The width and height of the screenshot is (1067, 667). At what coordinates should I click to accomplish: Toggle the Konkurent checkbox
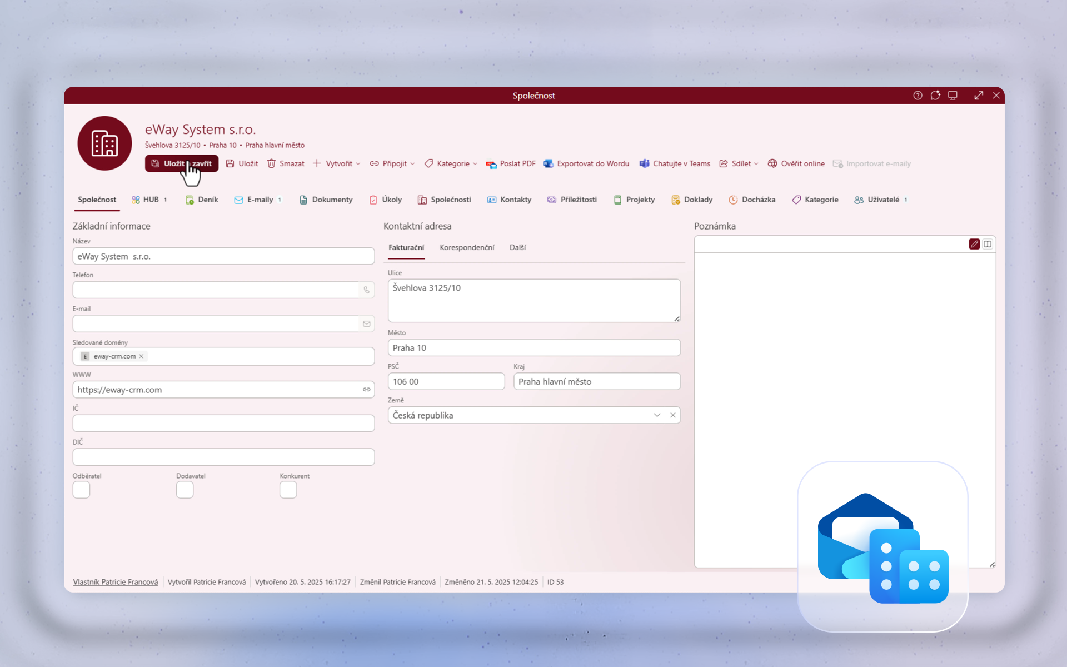point(288,490)
